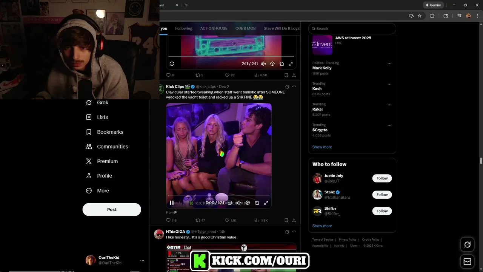
Task: Open more options on the Kick Clips post
Action: (294, 87)
